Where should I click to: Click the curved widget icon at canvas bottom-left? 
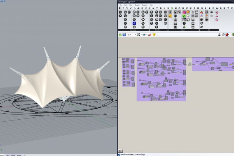click(120, 150)
